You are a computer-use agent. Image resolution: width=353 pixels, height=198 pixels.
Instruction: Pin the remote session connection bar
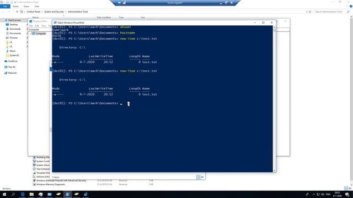tap(119, 3)
